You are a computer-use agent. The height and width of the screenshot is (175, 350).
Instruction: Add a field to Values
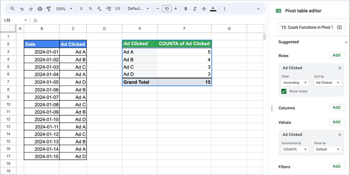[336, 122]
